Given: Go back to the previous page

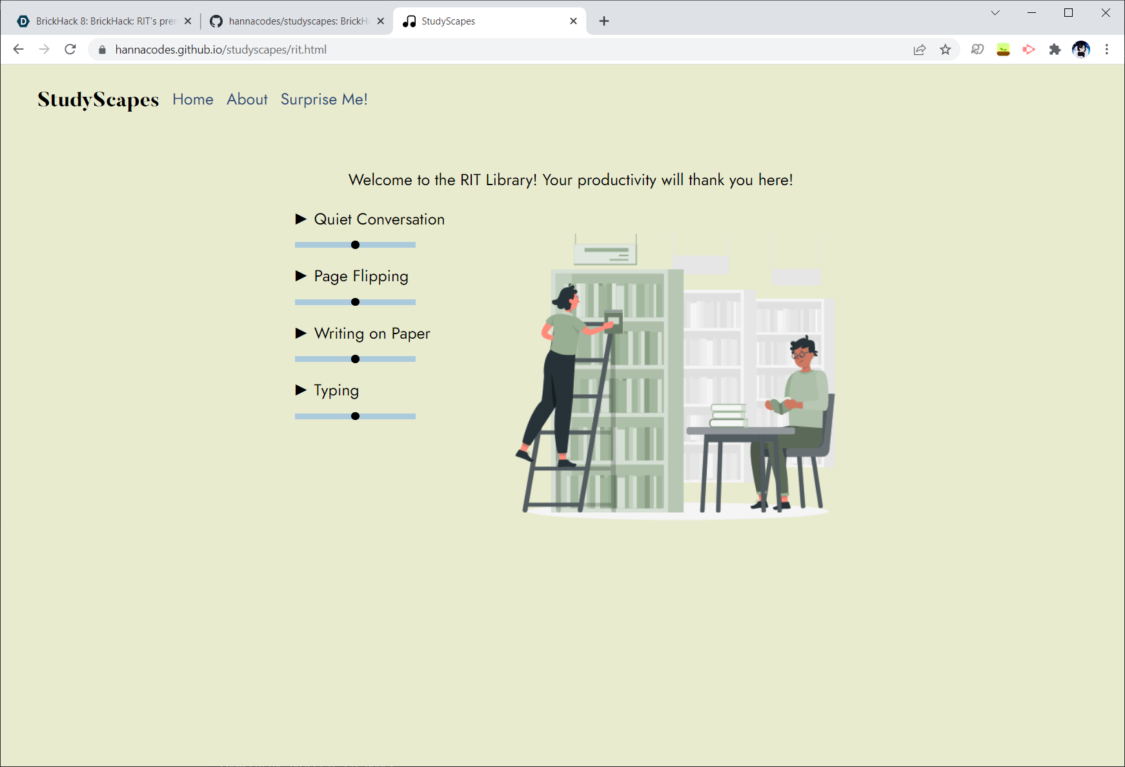Looking at the screenshot, I should point(18,50).
